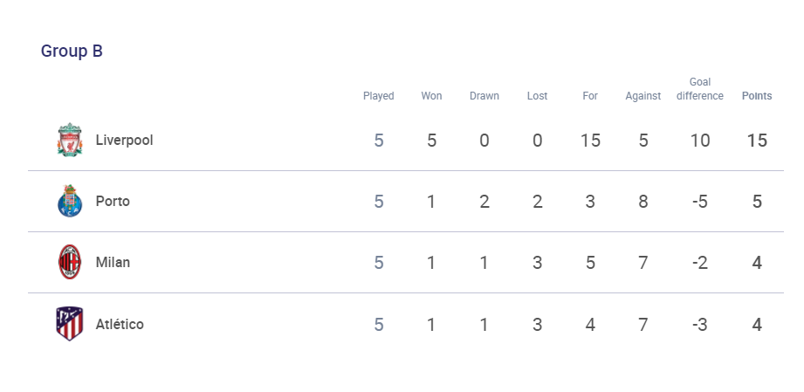Open the Liverpool team link
This screenshot has width=804, height=392.
click(x=125, y=140)
